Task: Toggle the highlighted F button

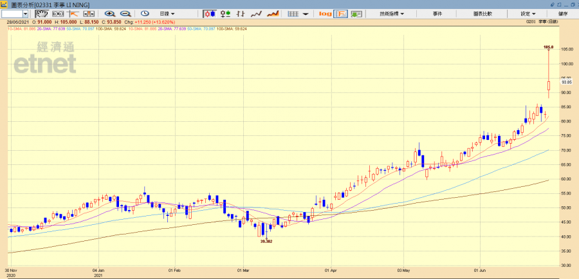Action: (x=340, y=14)
